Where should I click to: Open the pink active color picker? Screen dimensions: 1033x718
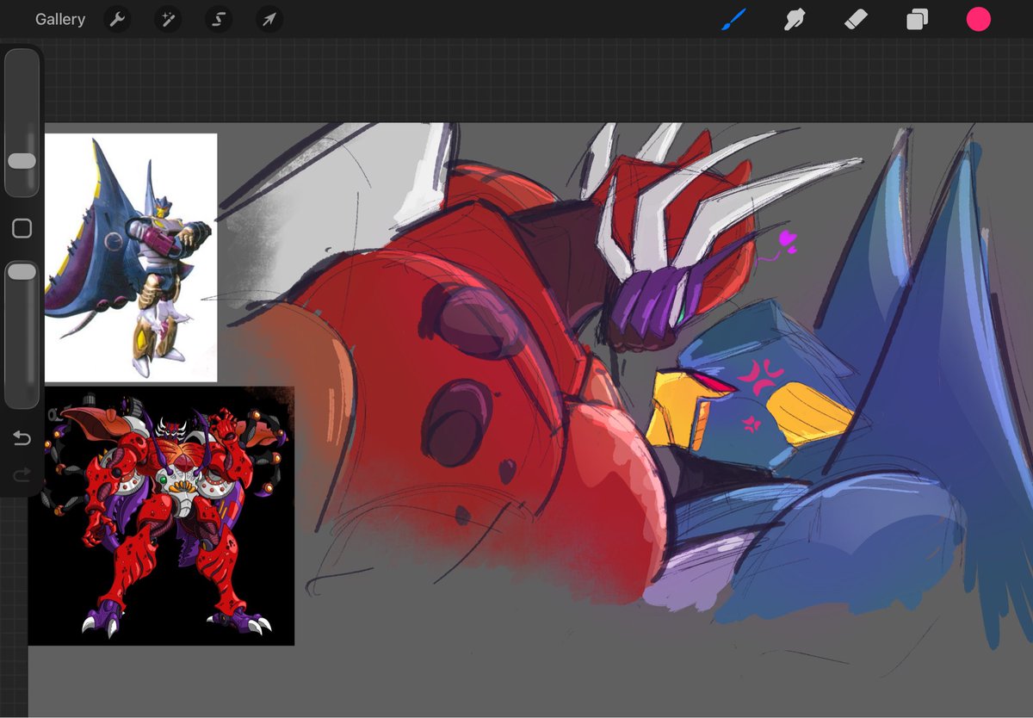[979, 19]
